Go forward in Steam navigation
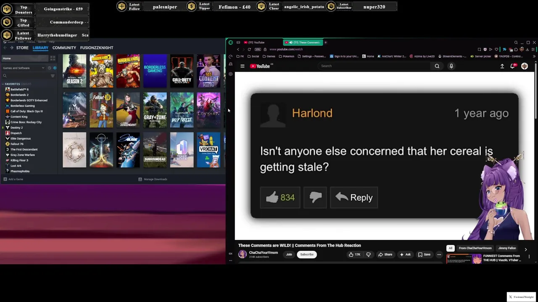538x302 pixels. (x=11, y=48)
